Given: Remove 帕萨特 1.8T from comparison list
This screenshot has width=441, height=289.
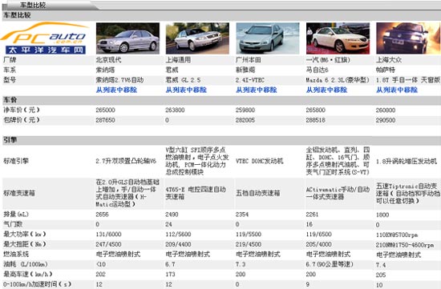Looking at the screenshot, I should point(397,90).
